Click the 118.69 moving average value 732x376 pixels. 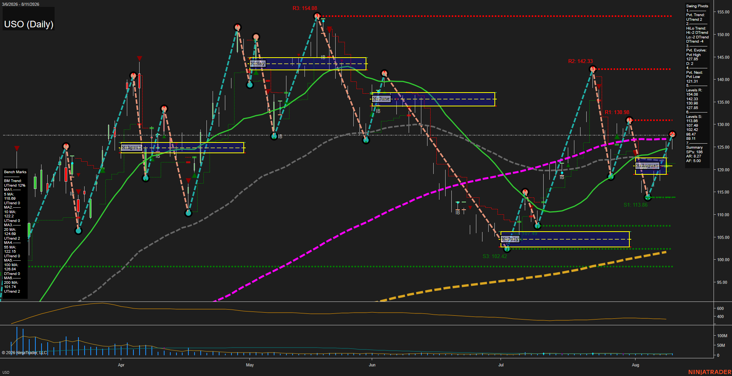(10, 199)
